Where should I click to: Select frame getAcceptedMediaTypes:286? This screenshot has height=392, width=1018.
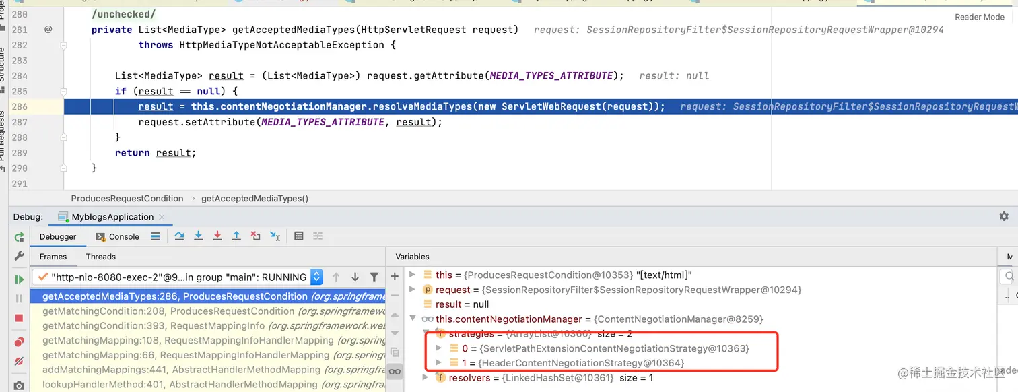(209, 296)
